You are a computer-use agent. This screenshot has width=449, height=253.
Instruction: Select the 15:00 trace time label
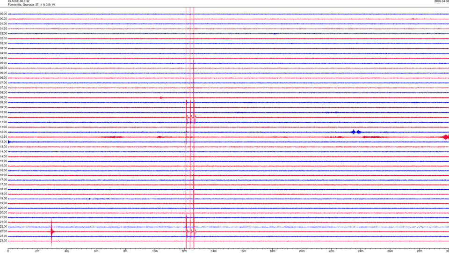coord(3,161)
